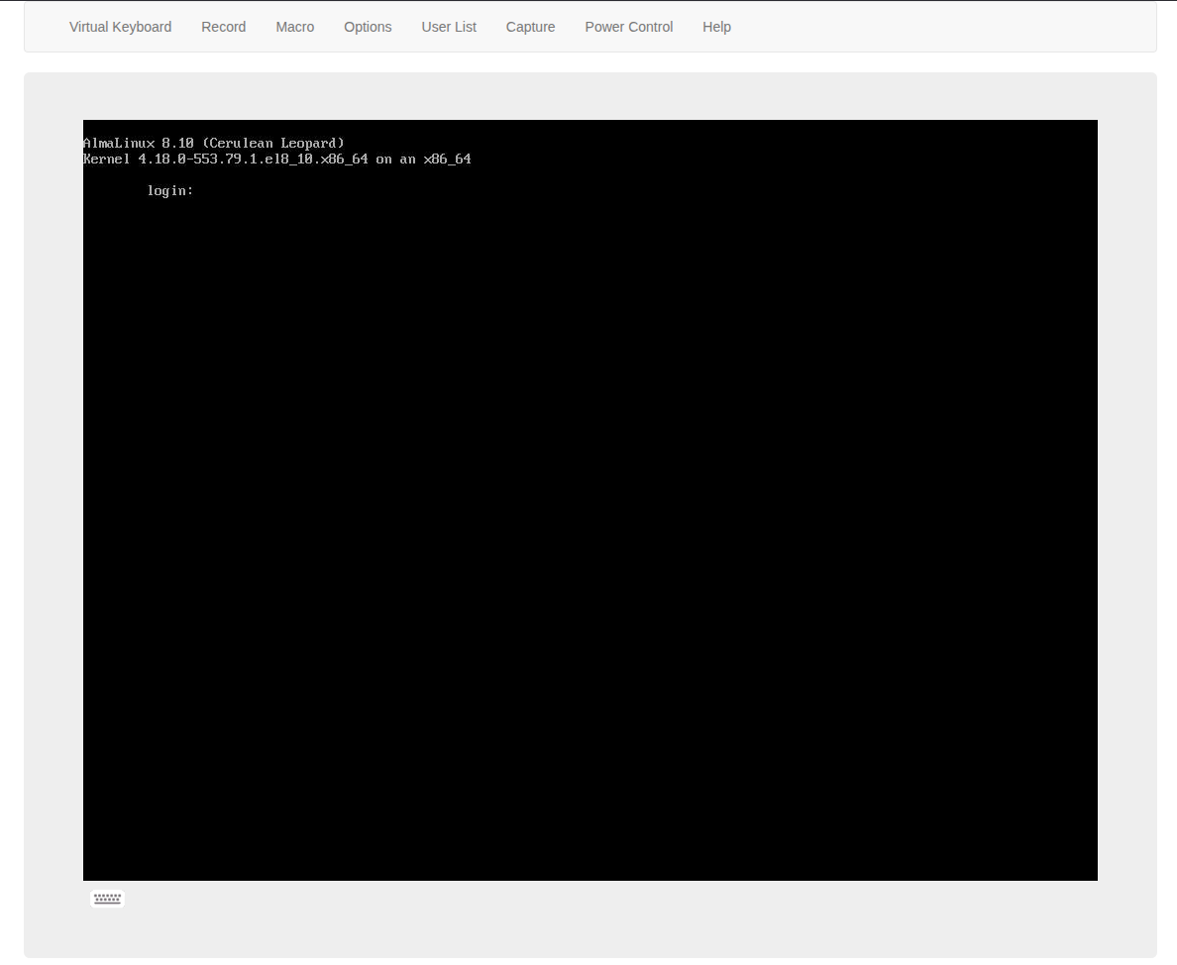Toggle the virtual keyboard popup
Screen dimensions: 1177x965
click(106, 898)
